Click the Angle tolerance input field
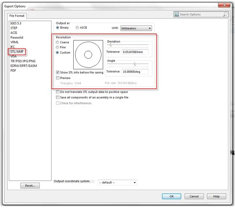Screen dimensions: 235x208 (x=135, y=71)
